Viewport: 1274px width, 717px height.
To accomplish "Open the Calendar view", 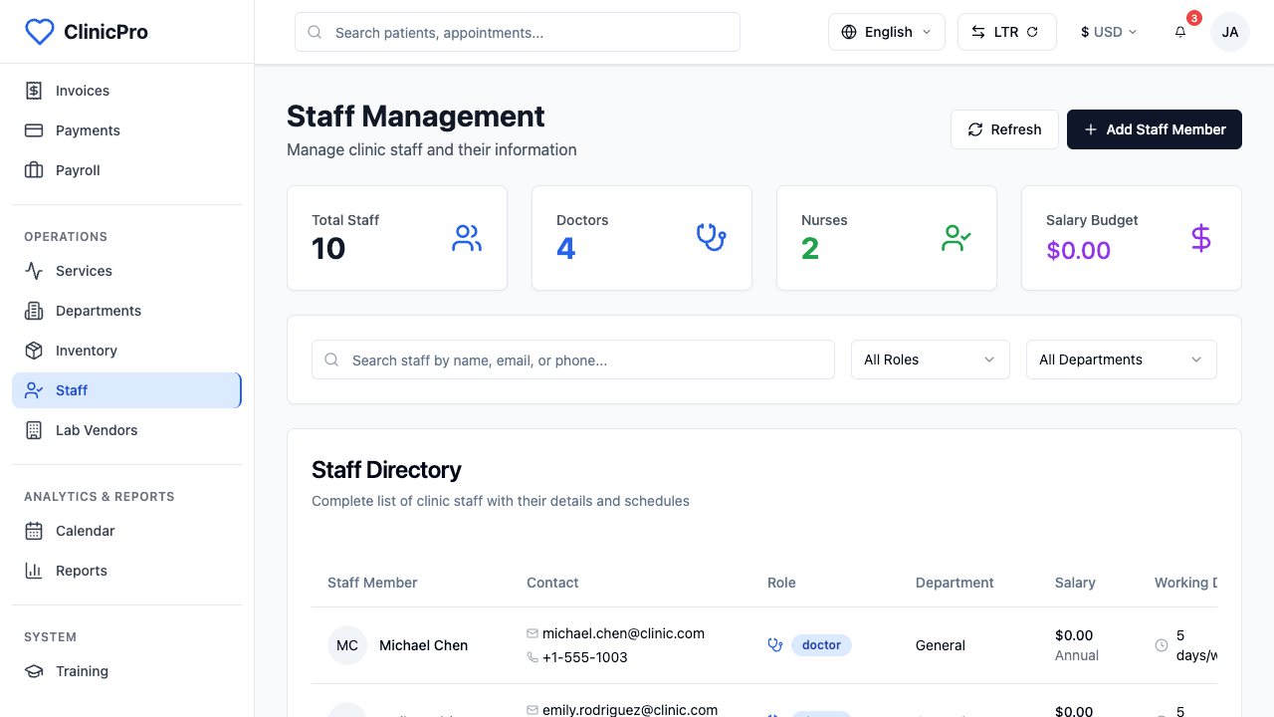I will coord(126,531).
